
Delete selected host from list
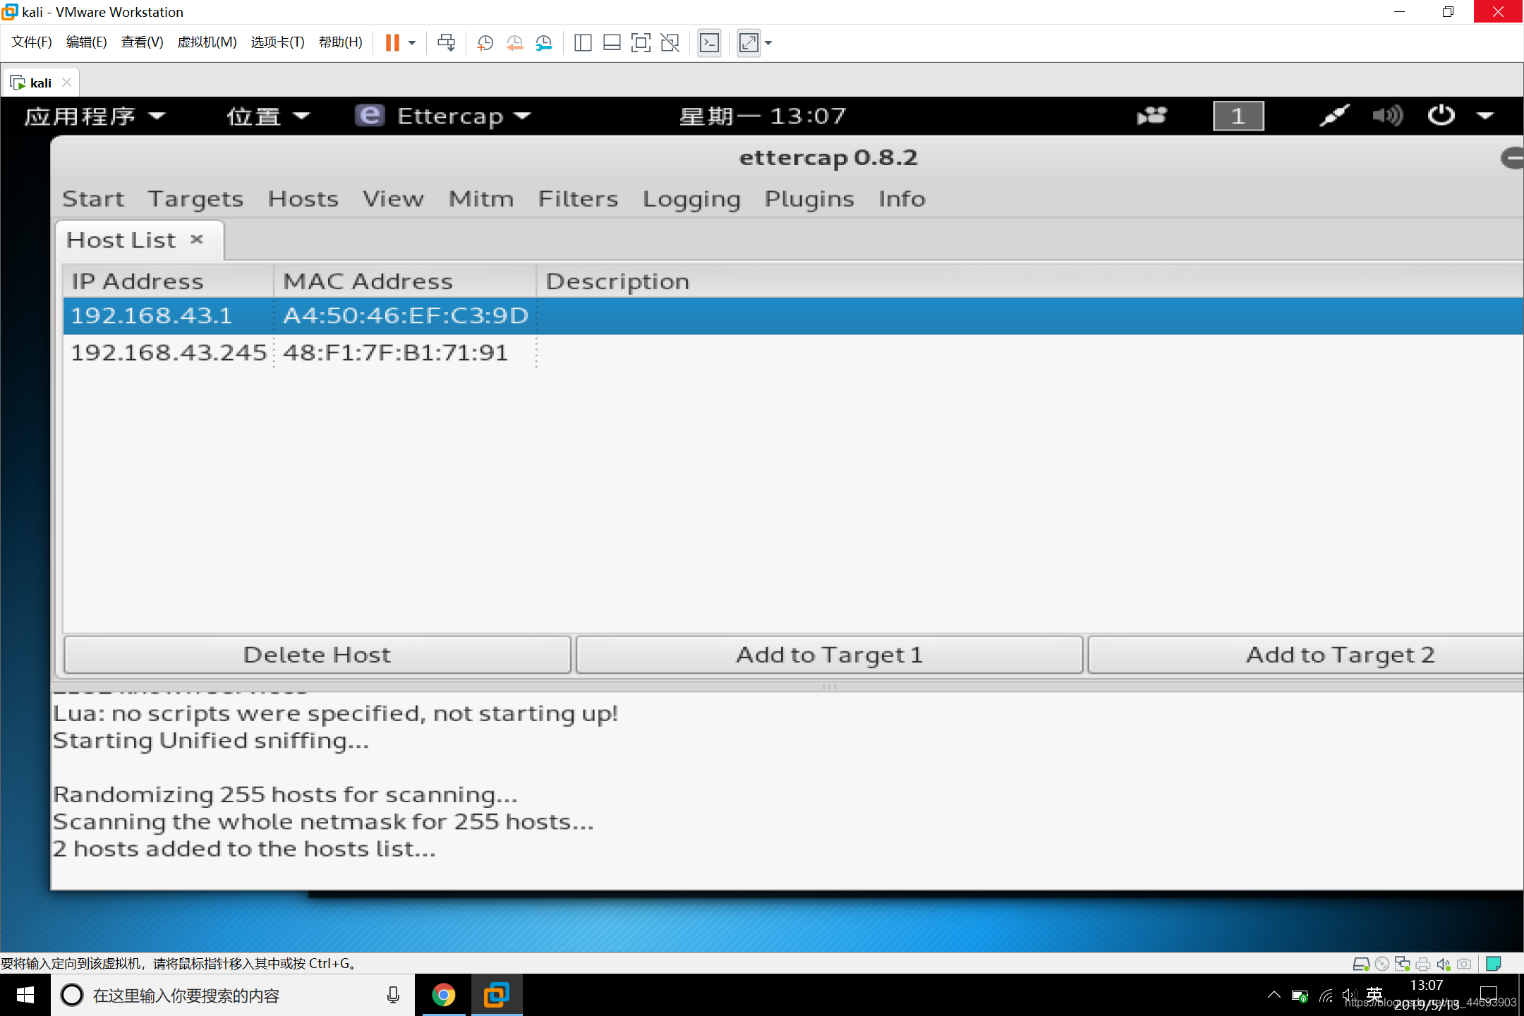pyautogui.click(x=317, y=654)
